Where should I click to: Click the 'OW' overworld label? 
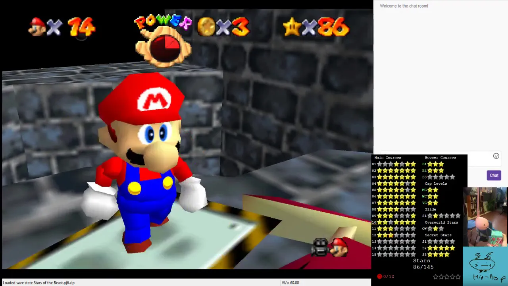click(x=424, y=229)
